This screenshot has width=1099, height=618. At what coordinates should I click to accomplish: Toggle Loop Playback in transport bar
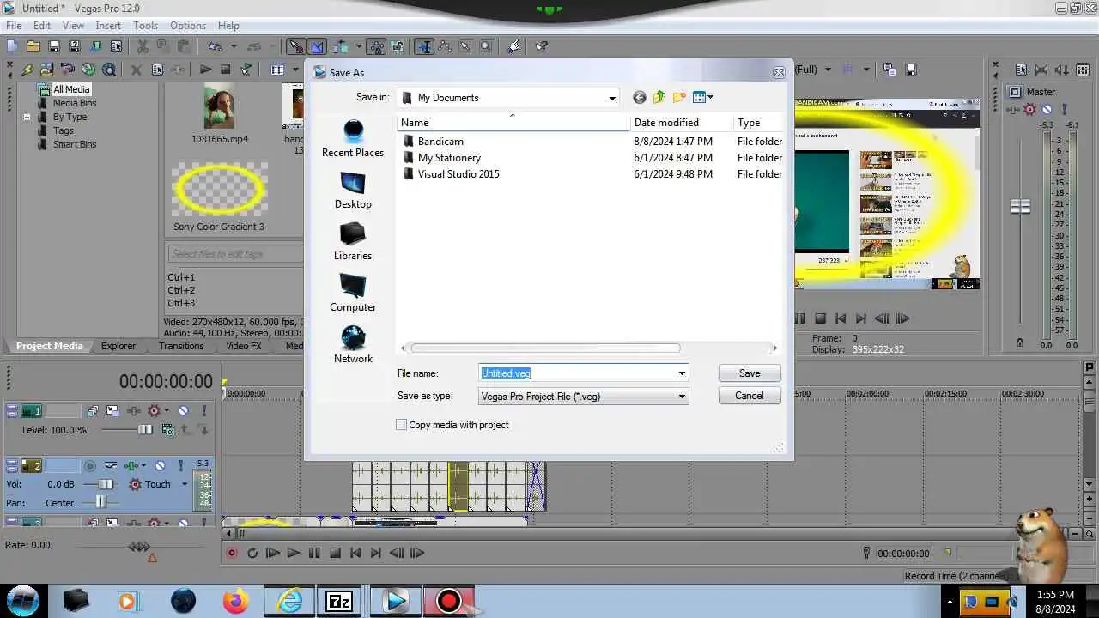pos(252,554)
